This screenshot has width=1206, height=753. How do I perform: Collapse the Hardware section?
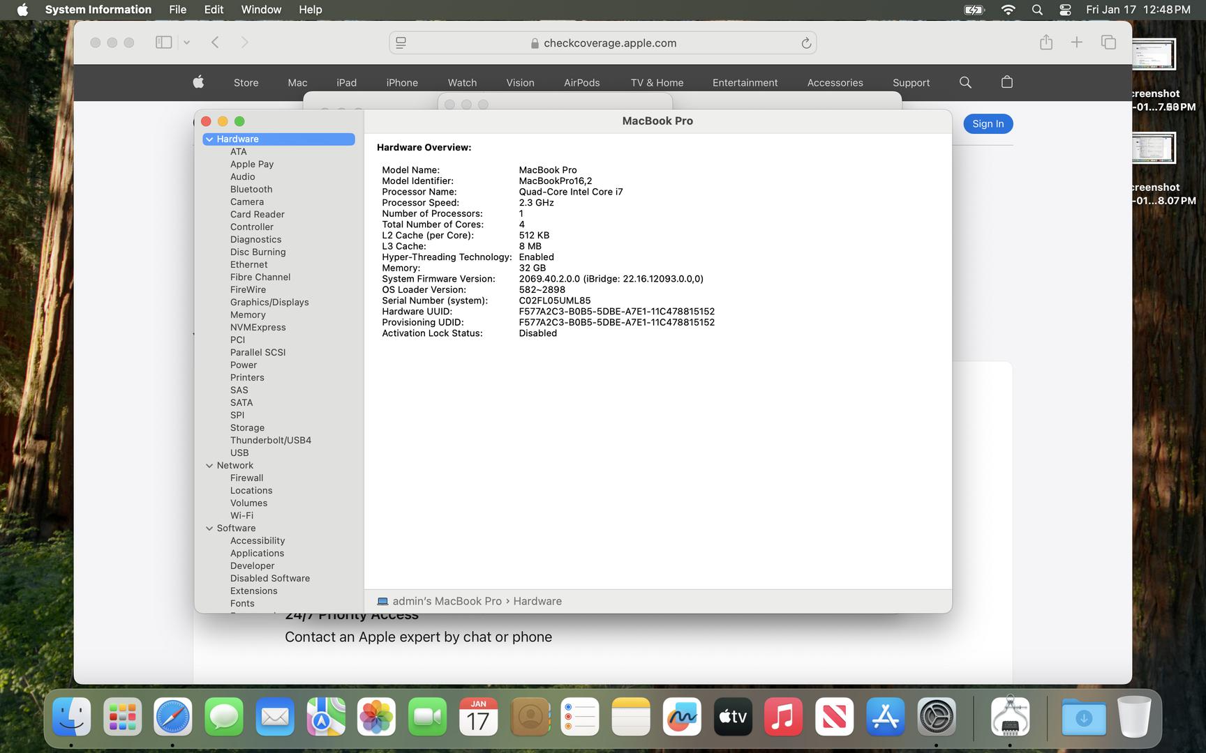pyautogui.click(x=209, y=139)
